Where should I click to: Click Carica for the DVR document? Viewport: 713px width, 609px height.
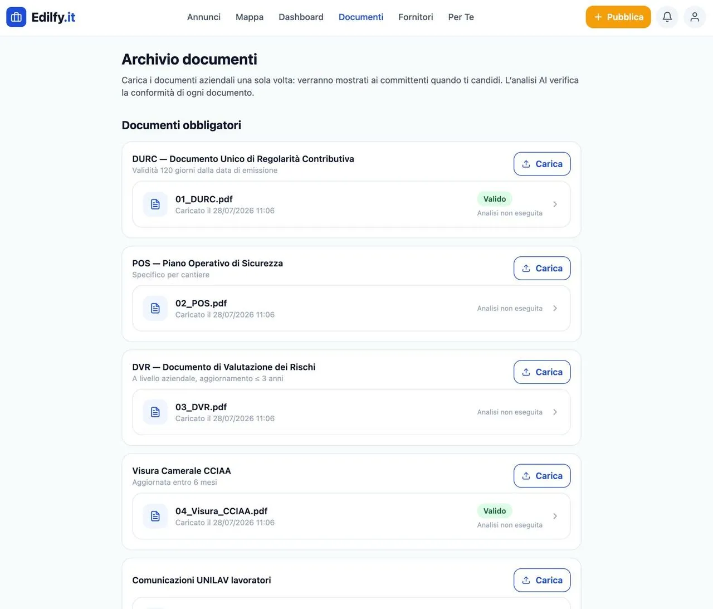pos(542,372)
